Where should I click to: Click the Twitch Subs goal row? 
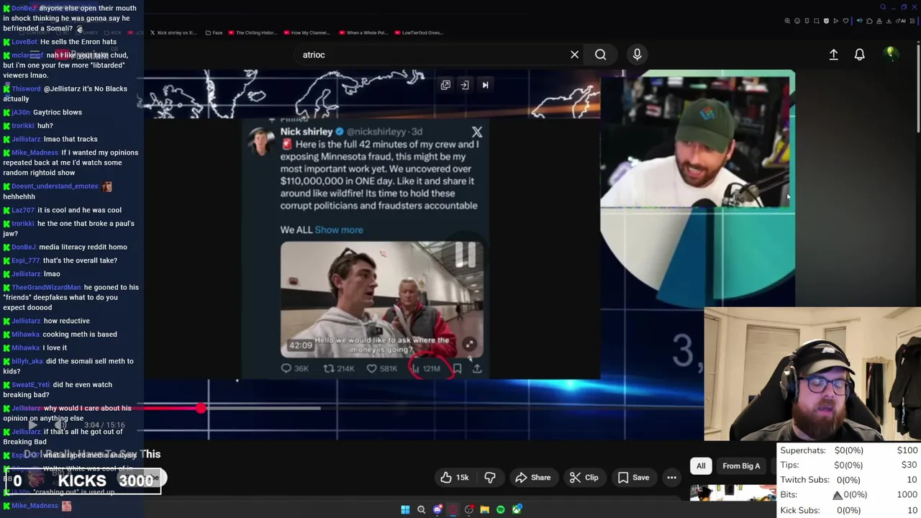849,480
